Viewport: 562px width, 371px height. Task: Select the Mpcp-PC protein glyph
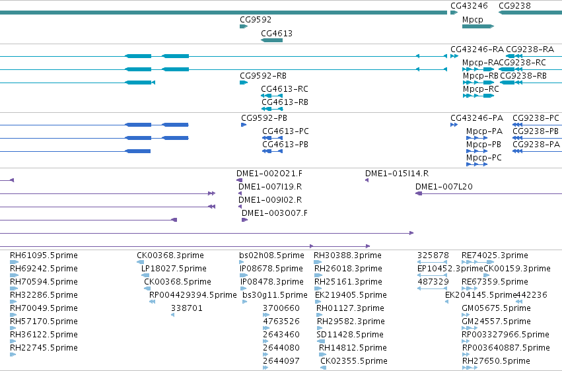tap(477, 164)
